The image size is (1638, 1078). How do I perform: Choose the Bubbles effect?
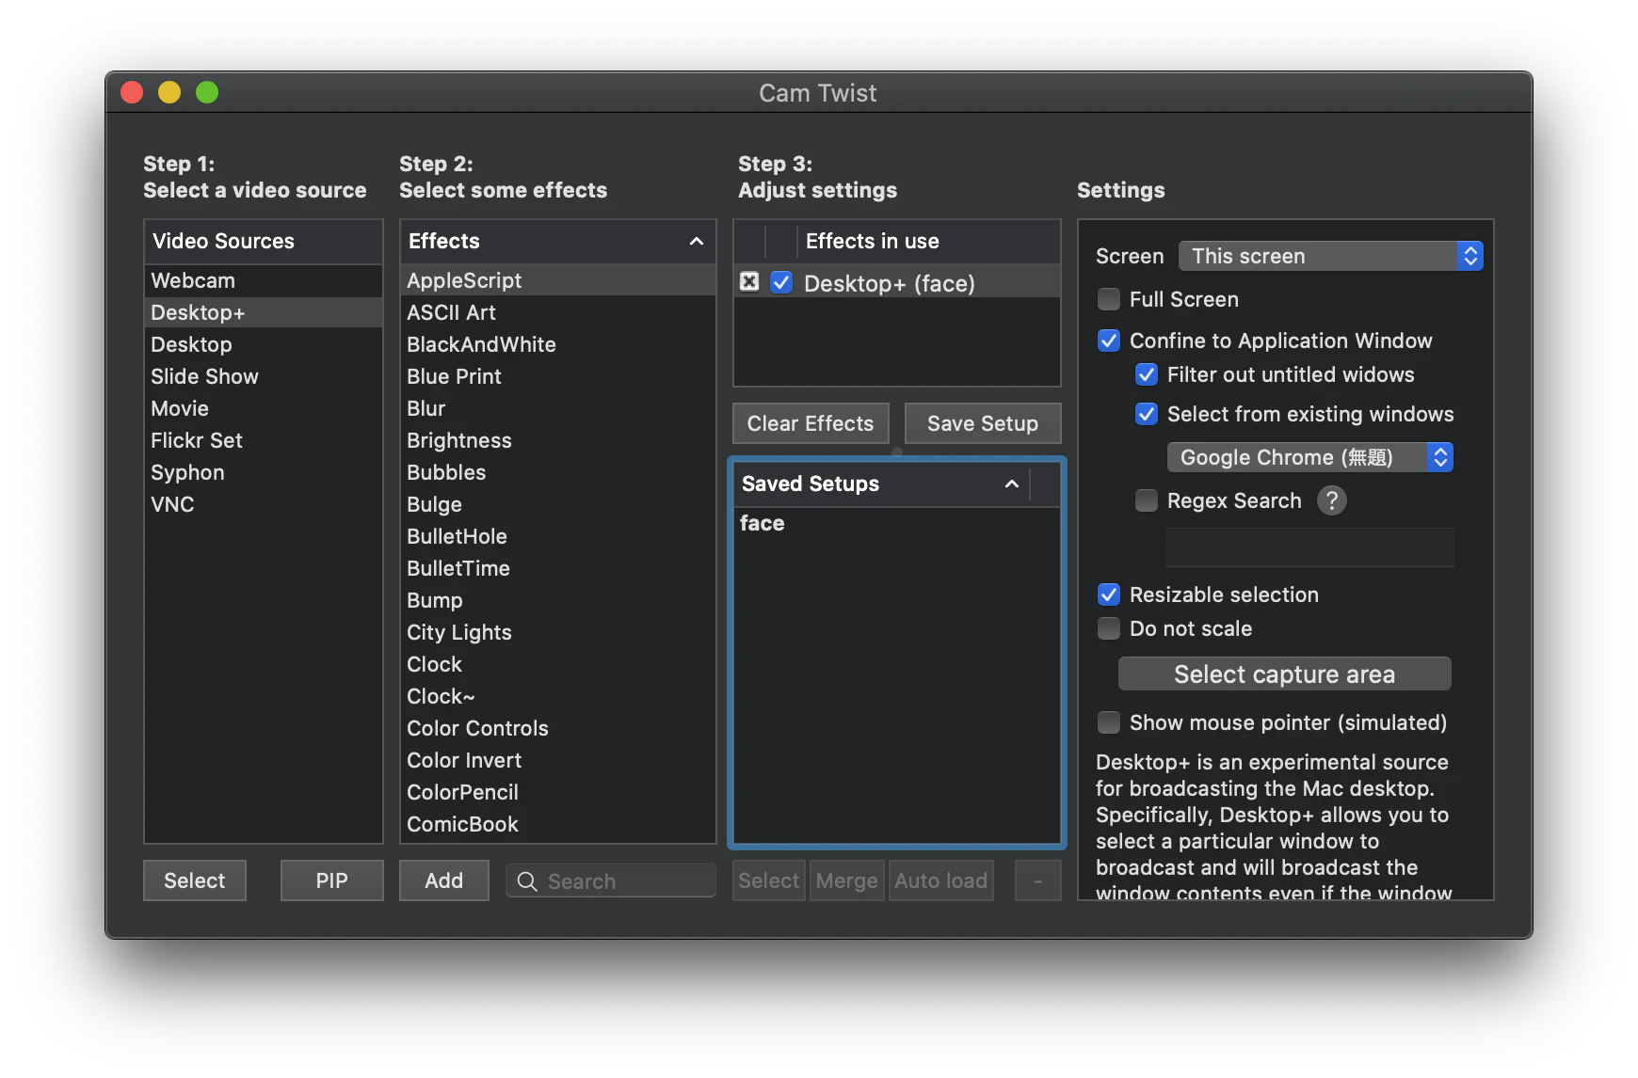pyautogui.click(x=558, y=472)
